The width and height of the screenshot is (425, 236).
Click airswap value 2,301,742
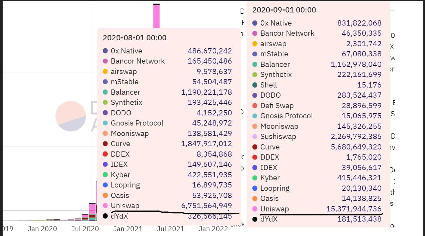[x=364, y=44]
